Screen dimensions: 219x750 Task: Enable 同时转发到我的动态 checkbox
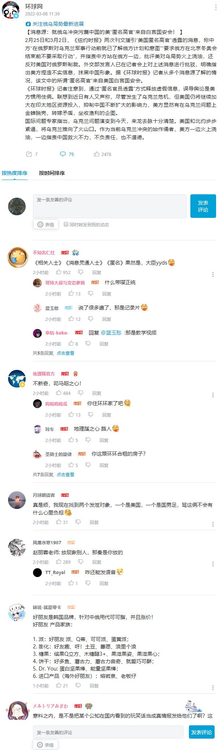click(x=66, y=224)
